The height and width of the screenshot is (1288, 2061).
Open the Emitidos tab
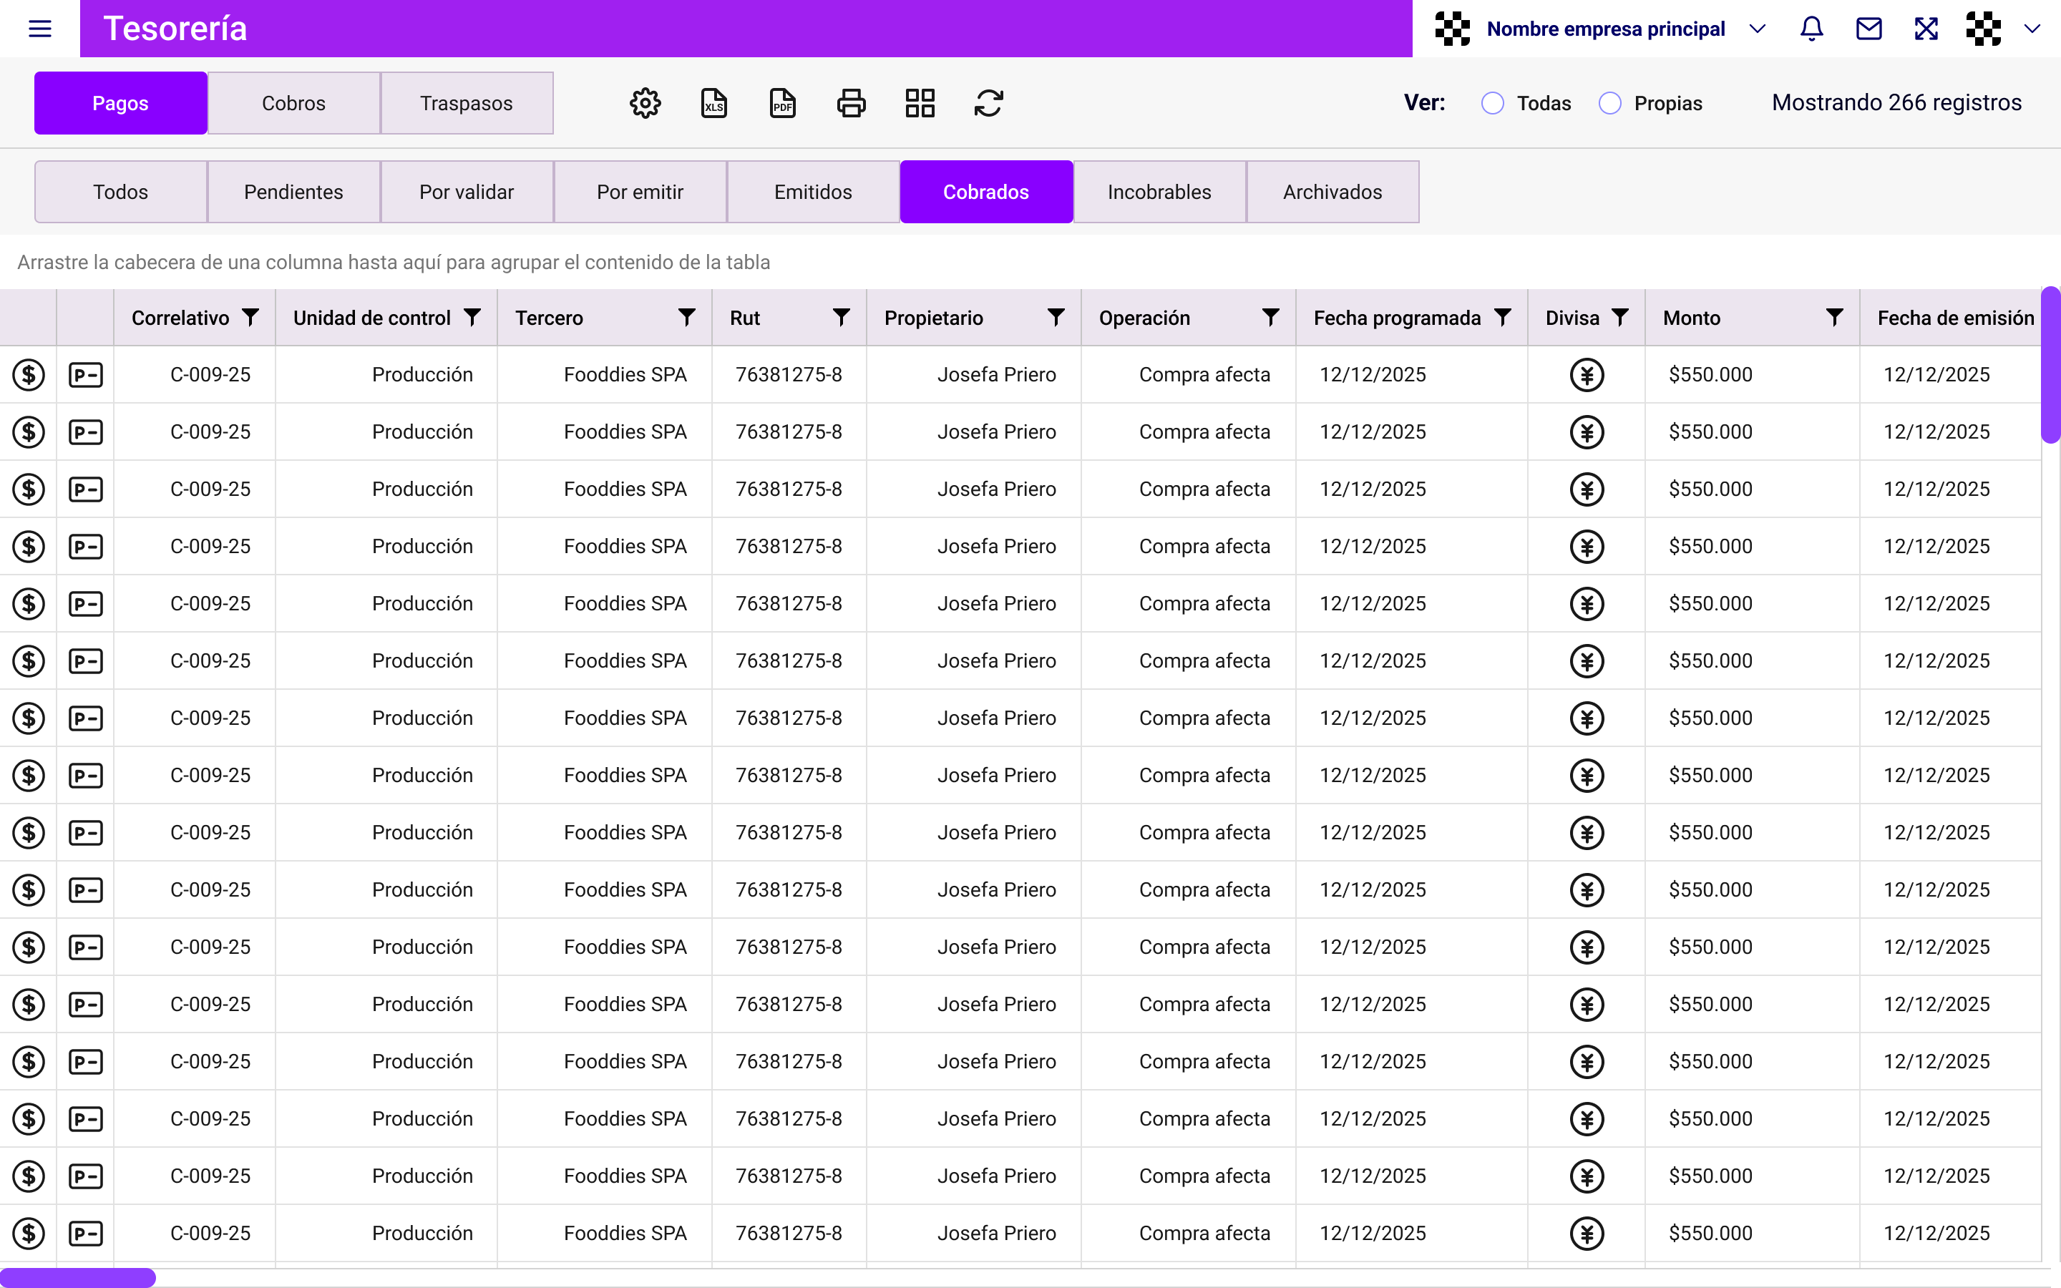coord(814,192)
